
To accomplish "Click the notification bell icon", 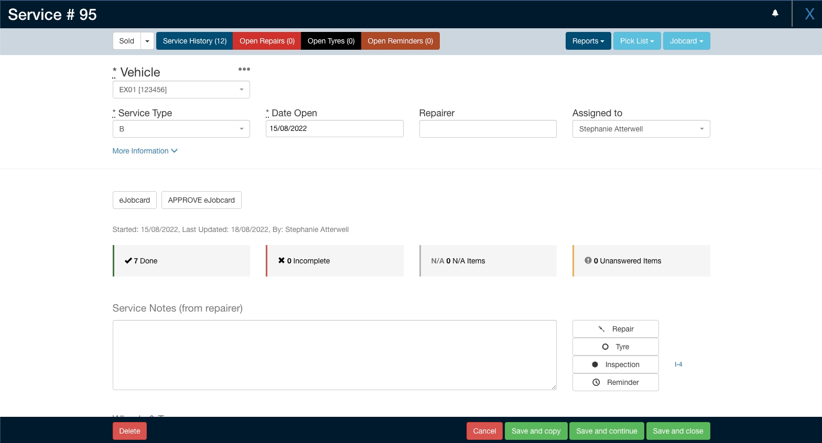I will tap(775, 14).
